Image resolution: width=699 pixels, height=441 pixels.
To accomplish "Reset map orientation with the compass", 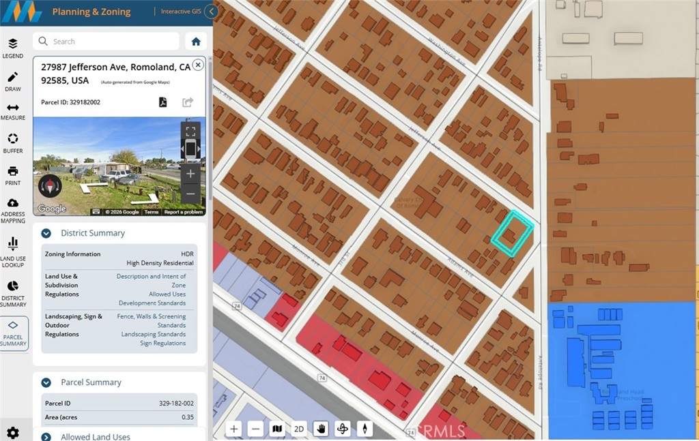I will click(365, 429).
